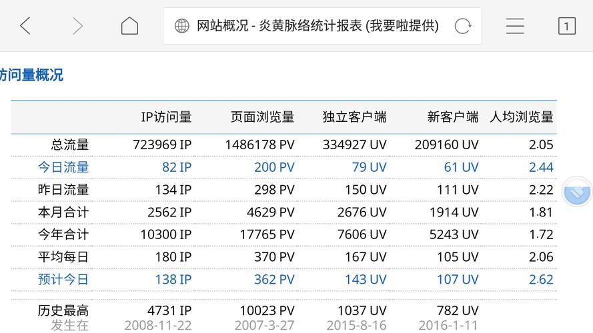Click today's 61 UV new clients value
Viewport: 593px width, 333px height.
point(462,167)
